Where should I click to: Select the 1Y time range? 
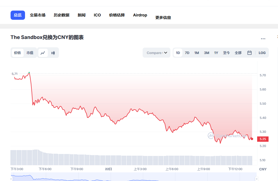tap(216, 53)
